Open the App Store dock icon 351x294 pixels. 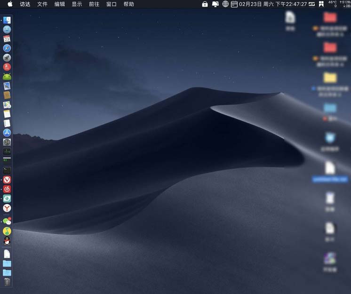(x=7, y=133)
